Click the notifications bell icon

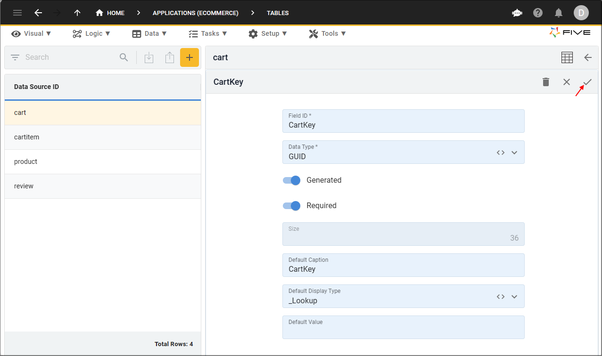point(559,13)
